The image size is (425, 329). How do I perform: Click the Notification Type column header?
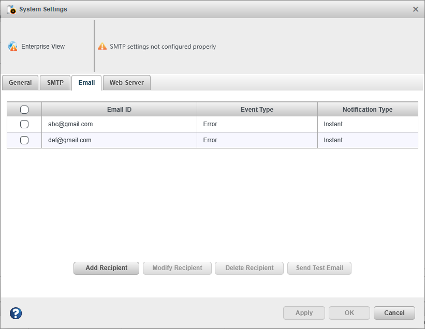pos(368,110)
